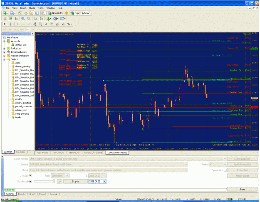
Task: Select the Trendline drawing tool
Action: [x=29, y=24]
